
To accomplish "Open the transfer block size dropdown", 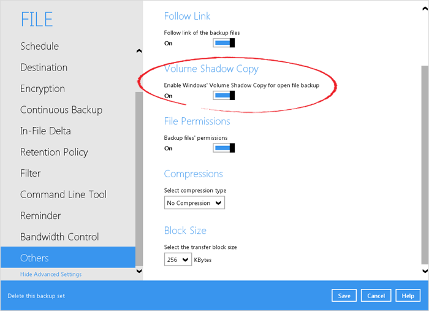I will (x=178, y=259).
